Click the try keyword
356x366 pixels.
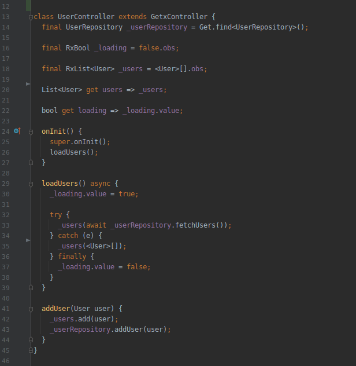coord(55,215)
